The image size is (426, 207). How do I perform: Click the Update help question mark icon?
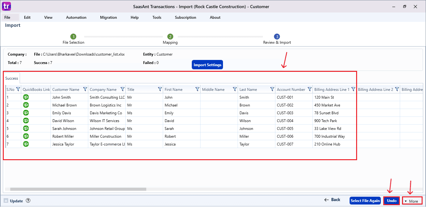(x=28, y=201)
